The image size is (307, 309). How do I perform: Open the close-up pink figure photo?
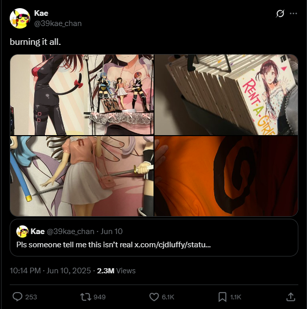click(82, 176)
